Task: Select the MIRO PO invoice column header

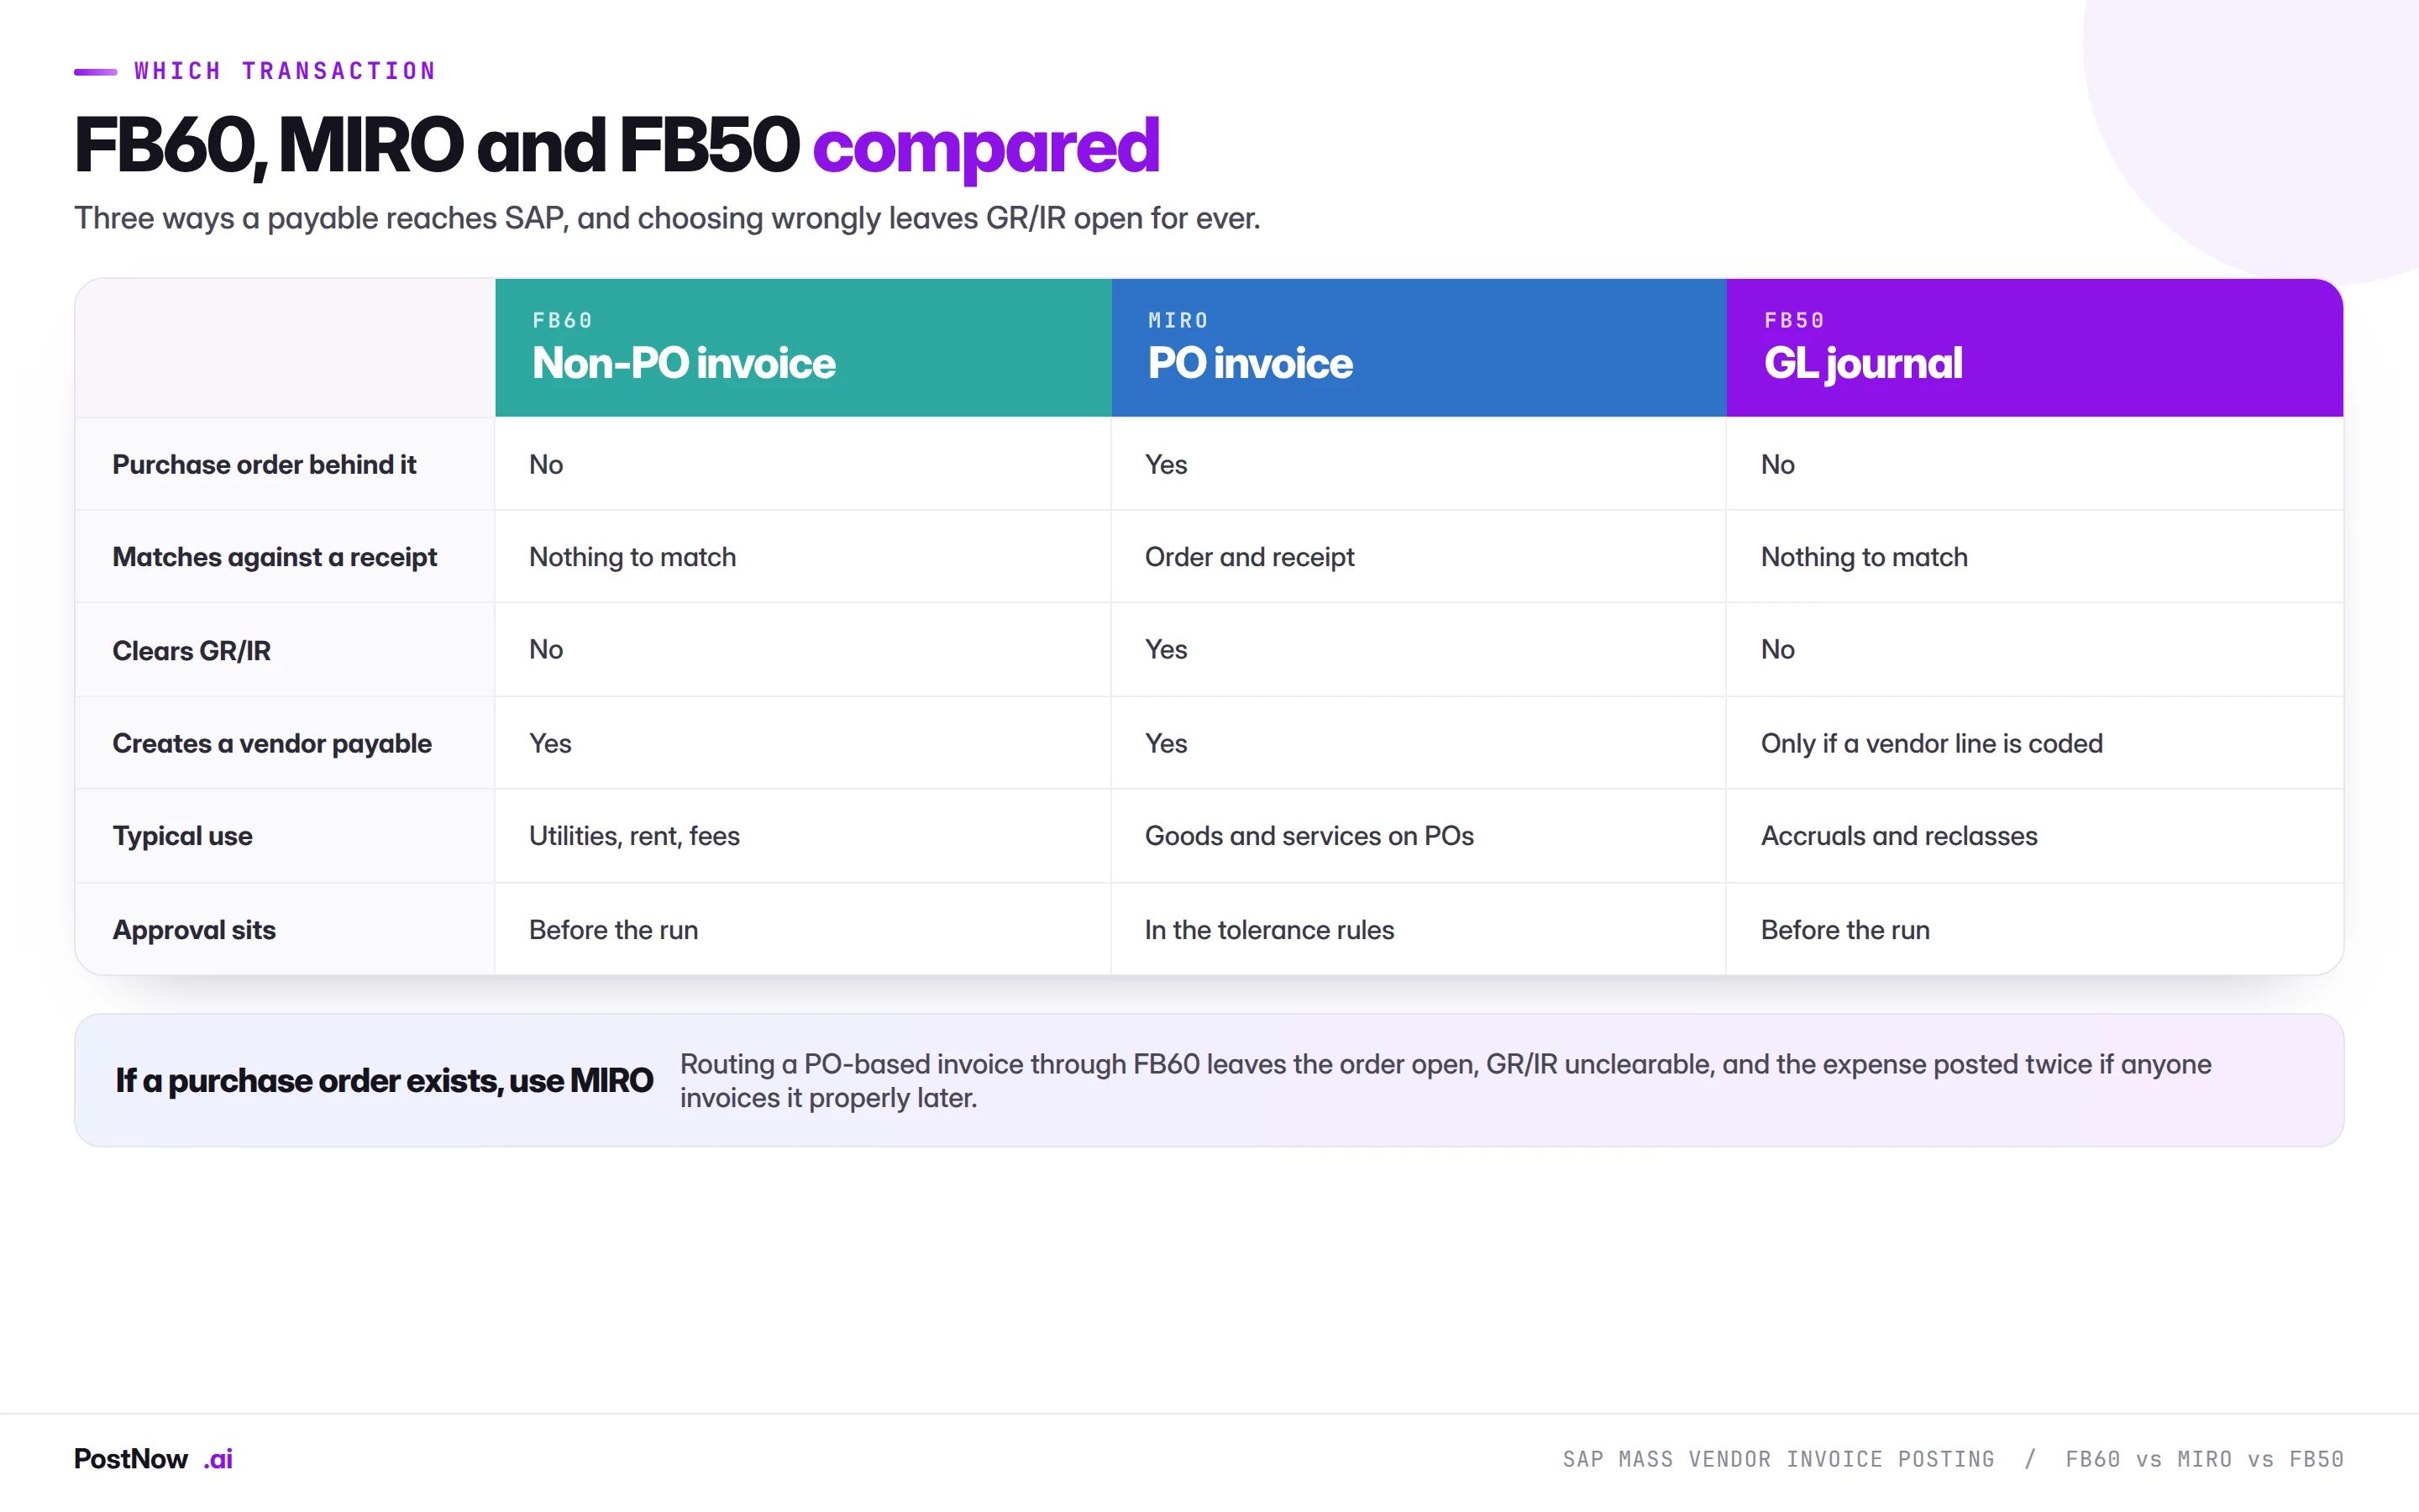Action: (x=1419, y=348)
